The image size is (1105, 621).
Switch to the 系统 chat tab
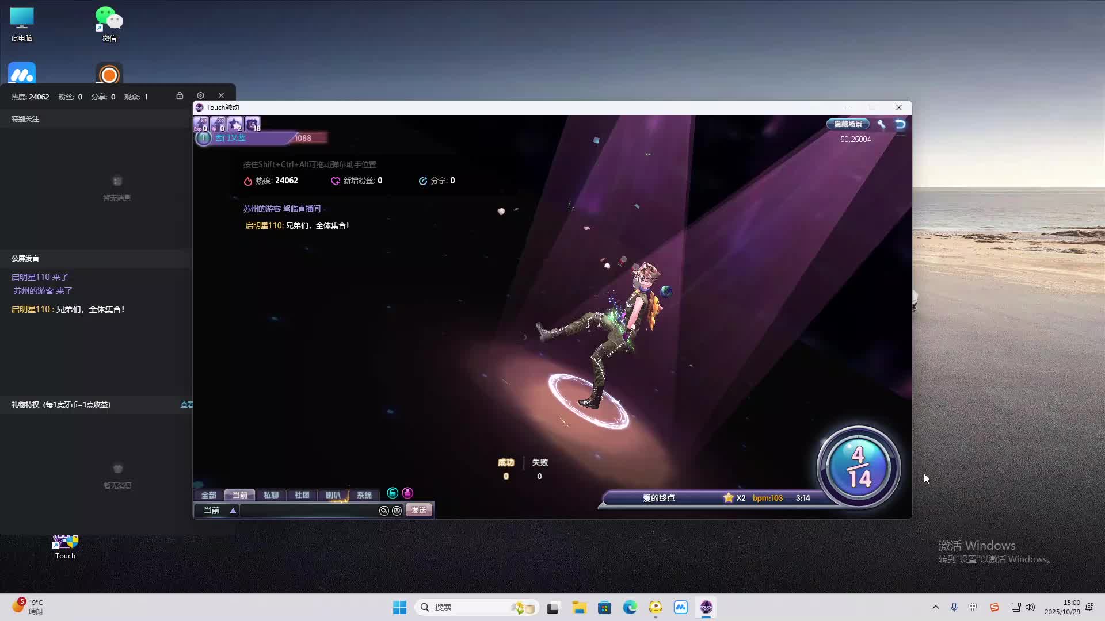[x=364, y=495]
